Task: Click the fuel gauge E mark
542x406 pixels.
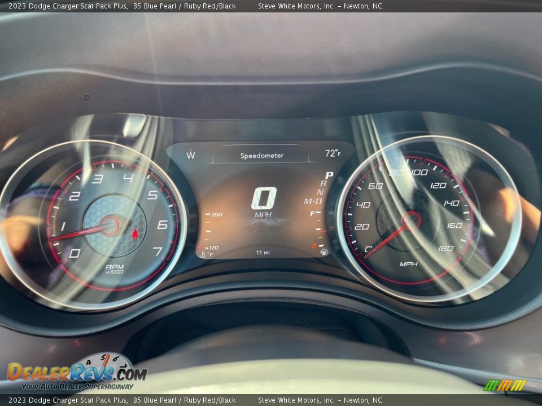Action: click(x=314, y=246)
